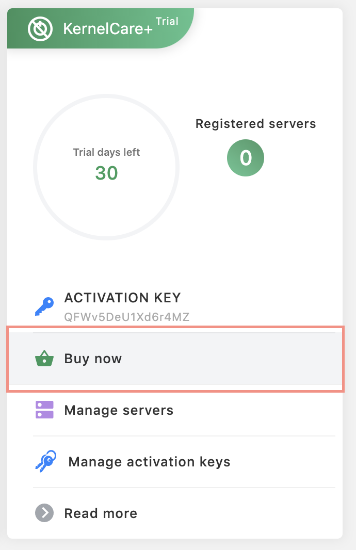Click the gray arrow icon beside Read more
Viewport: 356px width, 550px height.
coord(44,513)
